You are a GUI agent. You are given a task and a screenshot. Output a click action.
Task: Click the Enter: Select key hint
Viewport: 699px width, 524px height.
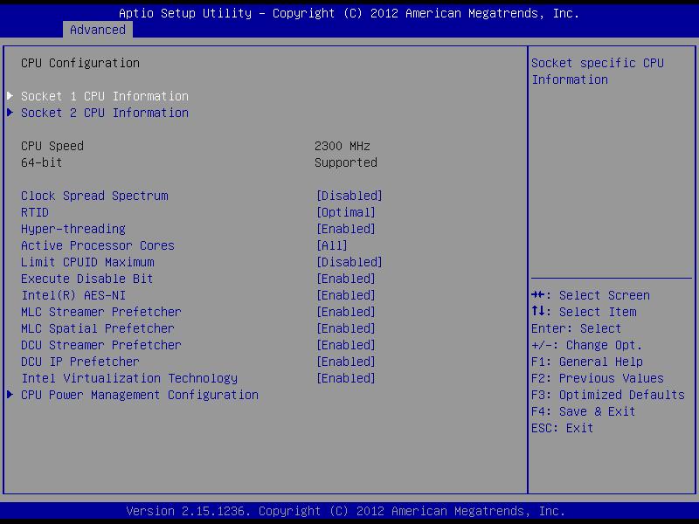coord(577,328)
